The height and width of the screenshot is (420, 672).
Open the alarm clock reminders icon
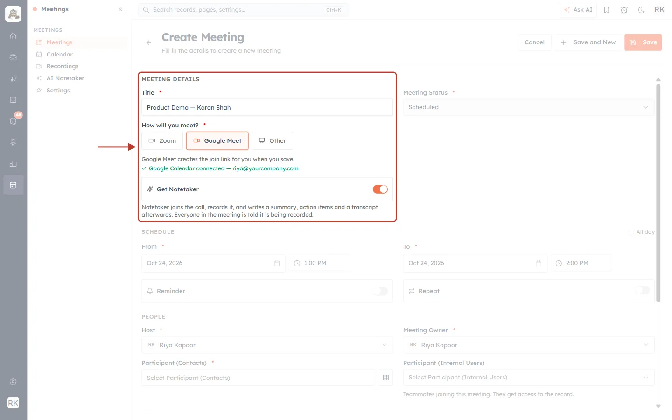coord(624,10)
